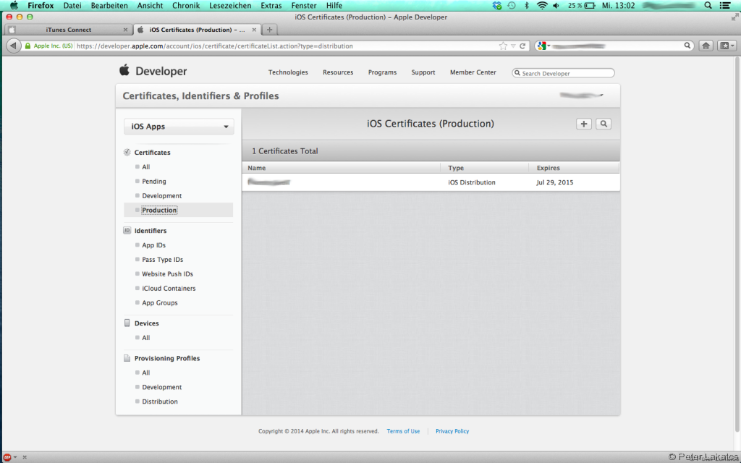Select Pending certificates

pyautogui.click(x=154, y=182)
